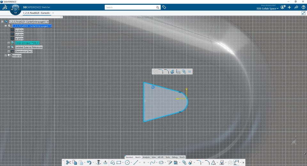Toggle the dimension constraint icon in bottom toolbar
Viewport: 307px width, 166px height.
tap(237, 162)
